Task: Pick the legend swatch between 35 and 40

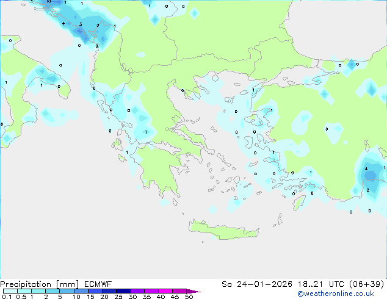Action: pos(151,291)
